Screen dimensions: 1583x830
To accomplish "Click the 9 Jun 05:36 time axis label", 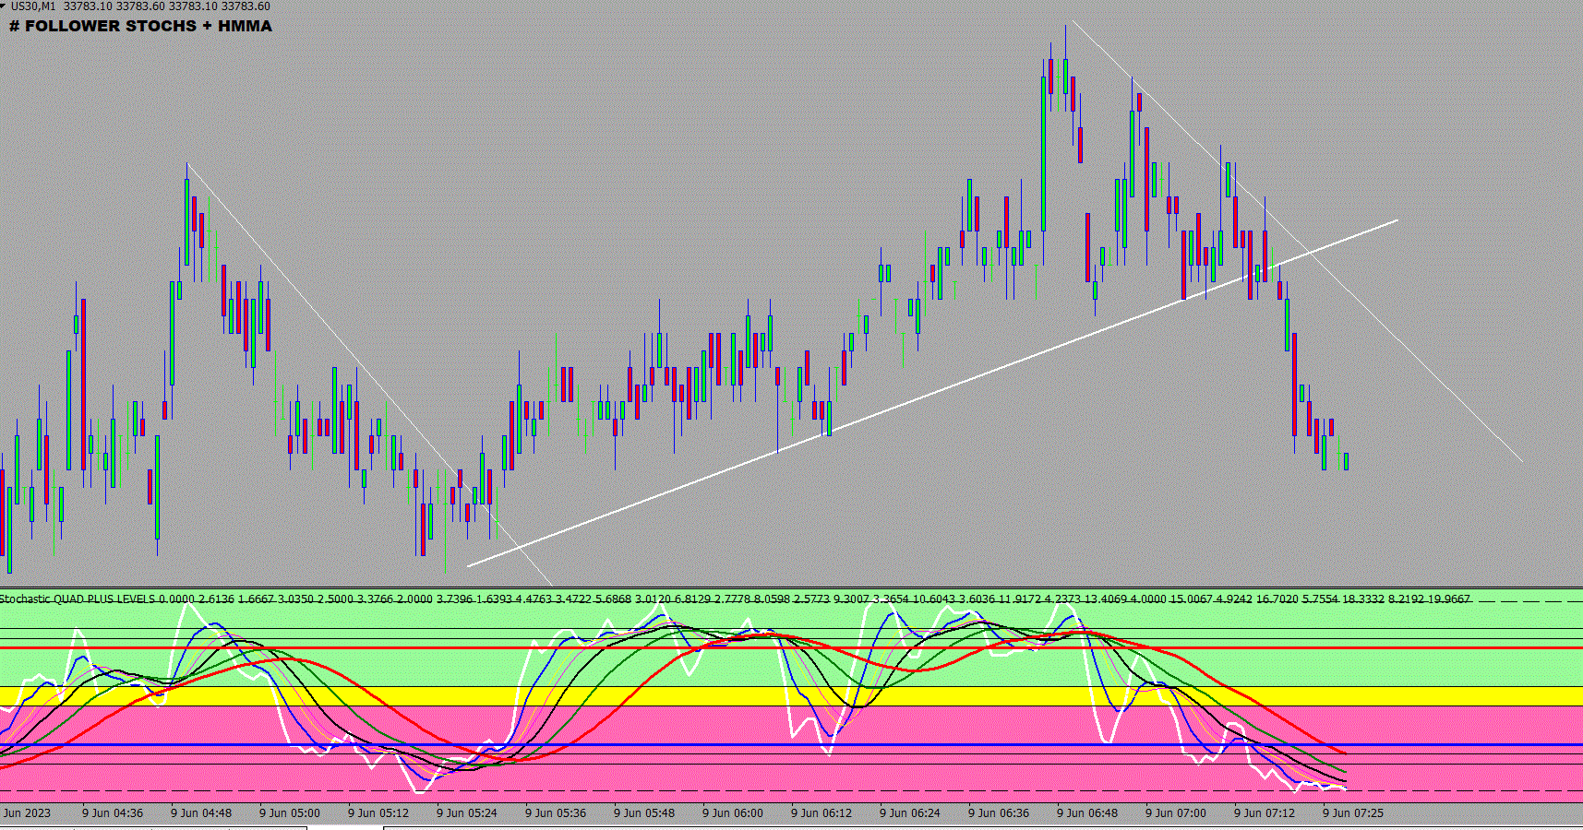I will pyautogui.click(x=556, y=813).
